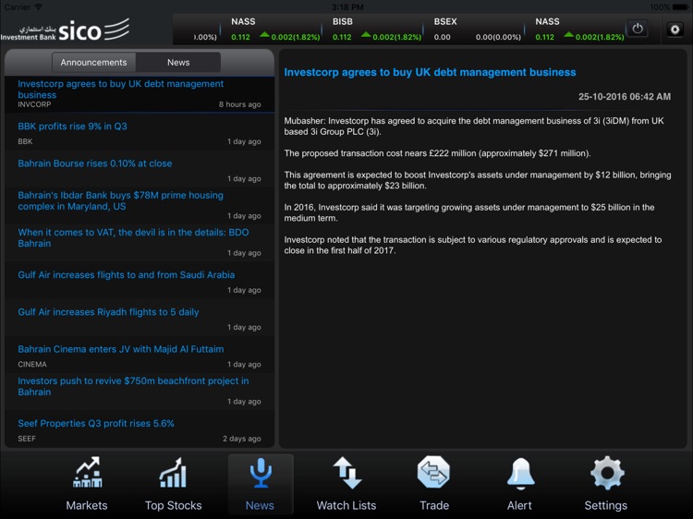Open Bahrain Cinema JV with Majid Al Futtaim
The width and height of the screenshot is (693, 519).
point(140,355)
